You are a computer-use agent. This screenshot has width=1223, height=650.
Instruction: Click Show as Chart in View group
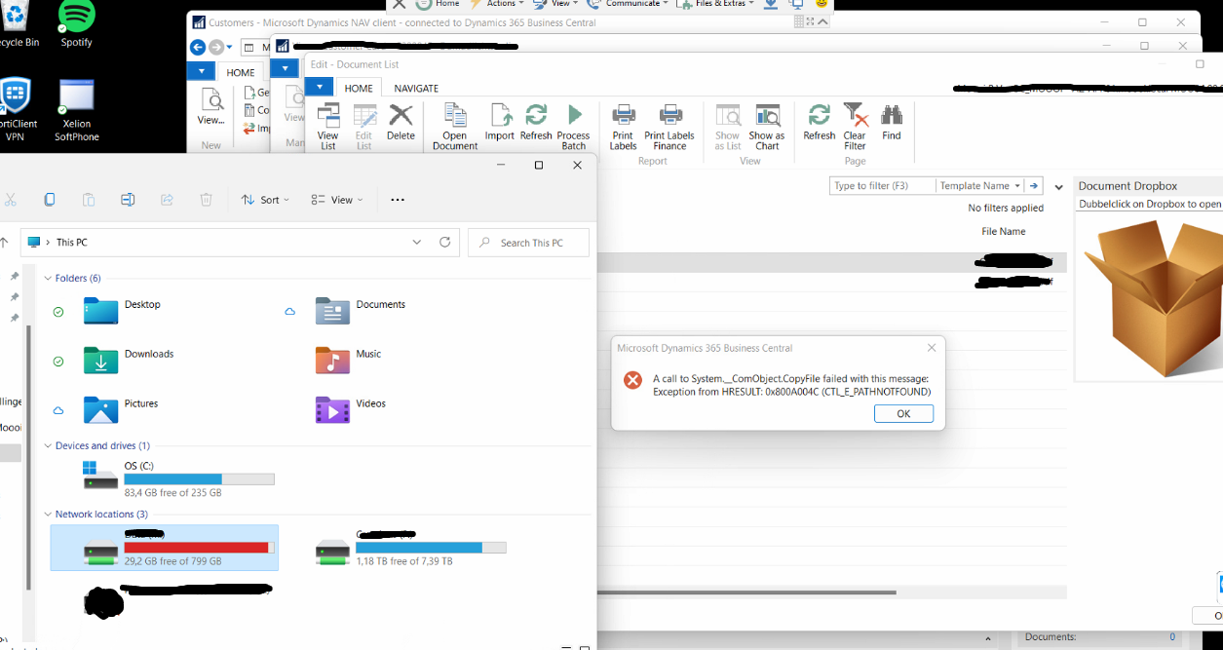pyautogui.click(x=767, y=127)
